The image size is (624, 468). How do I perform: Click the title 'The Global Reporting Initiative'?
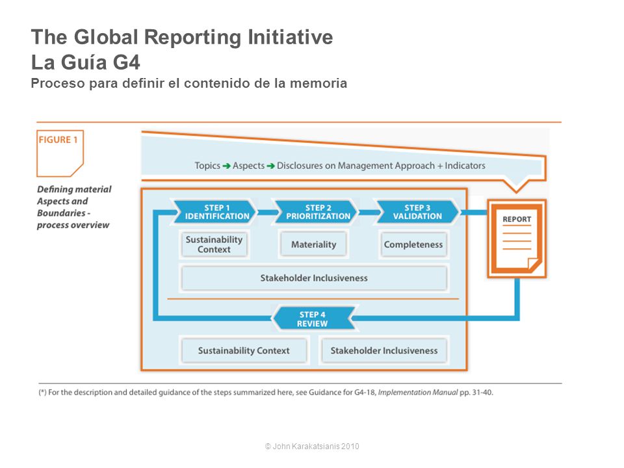tap(182, 37)
